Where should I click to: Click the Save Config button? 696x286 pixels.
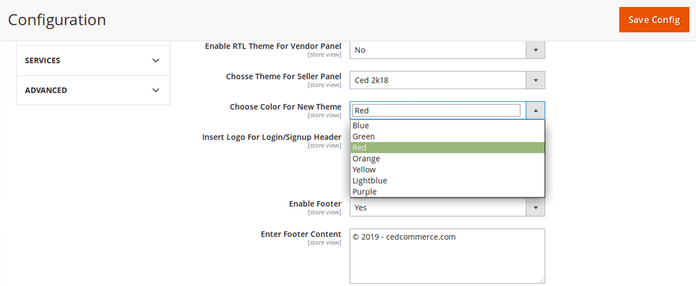pos(654,20)
